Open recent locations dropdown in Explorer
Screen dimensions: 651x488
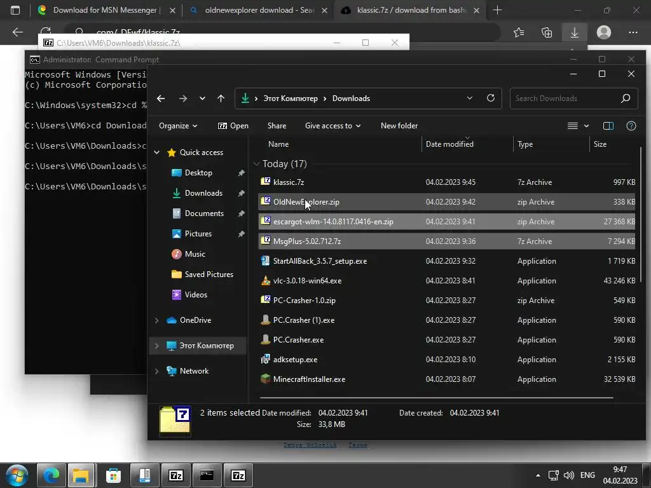point(202,98)
